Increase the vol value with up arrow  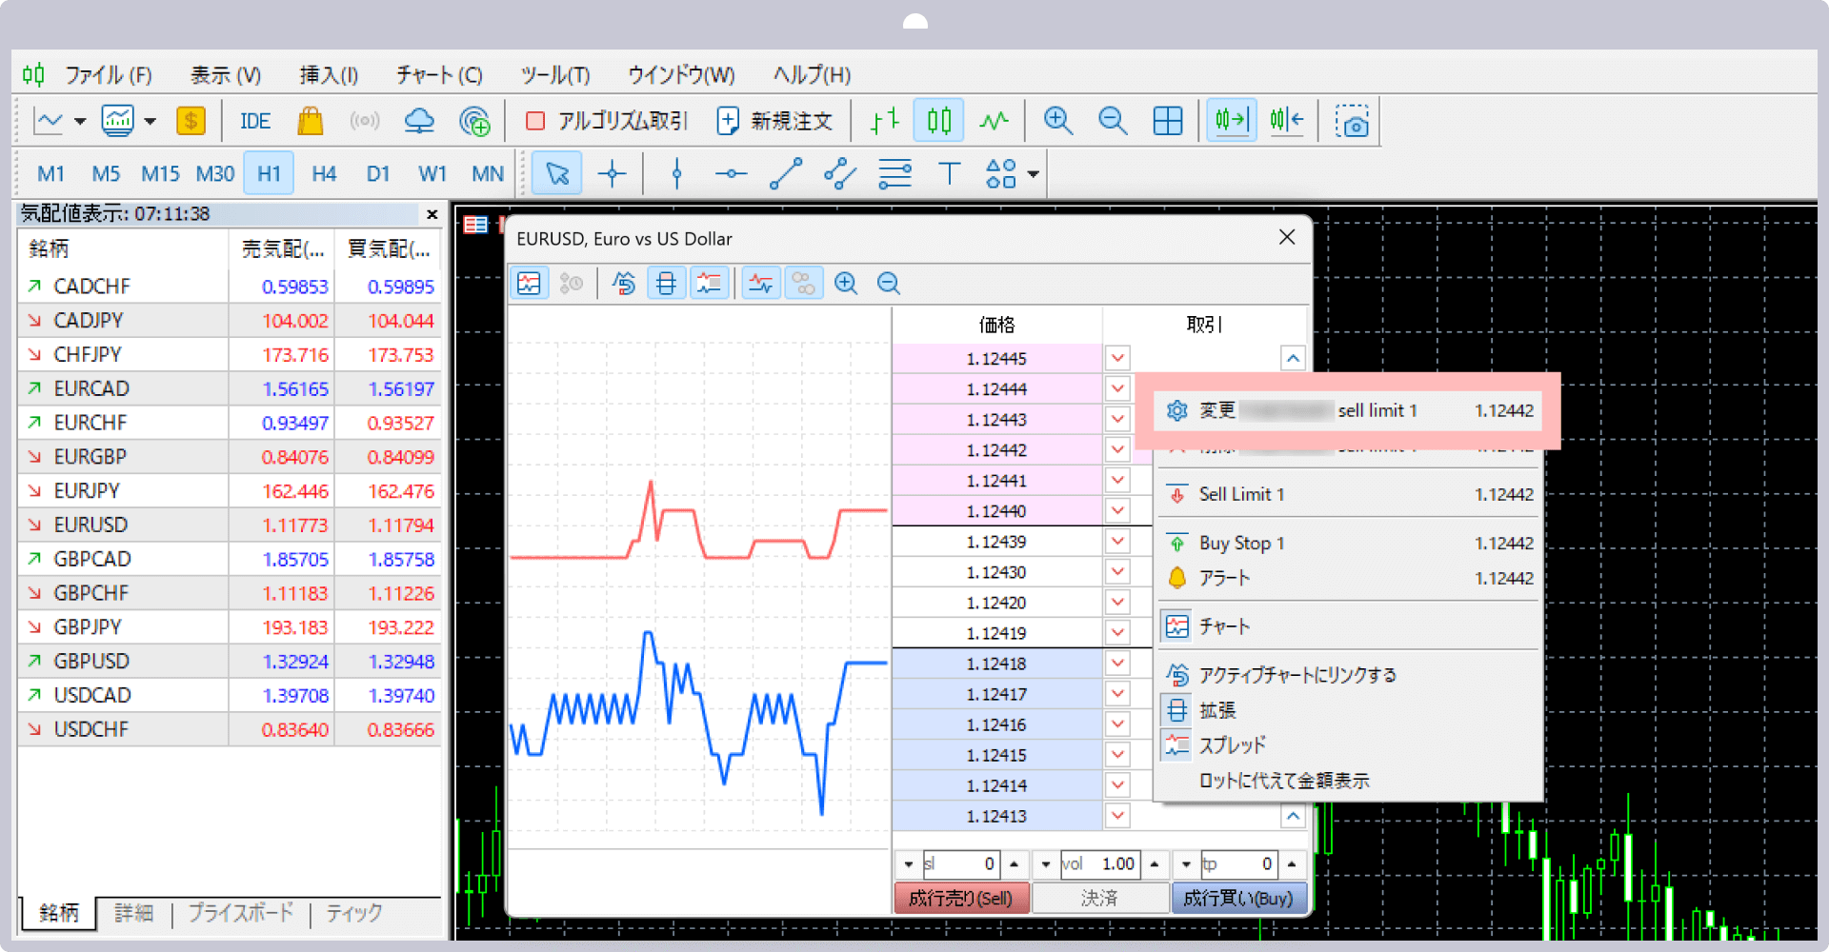pos(1155,864)
